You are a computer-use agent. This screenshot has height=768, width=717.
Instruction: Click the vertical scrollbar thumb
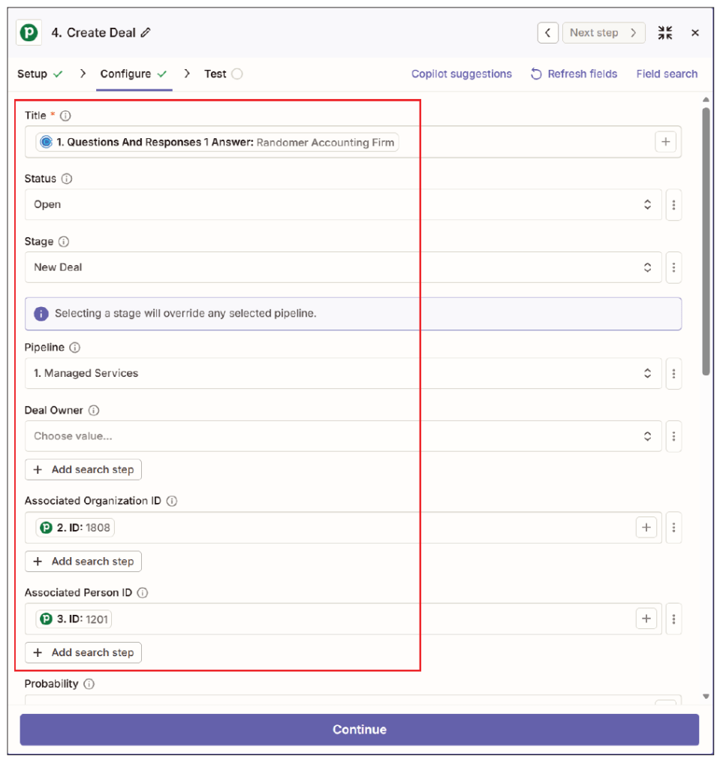706,241
